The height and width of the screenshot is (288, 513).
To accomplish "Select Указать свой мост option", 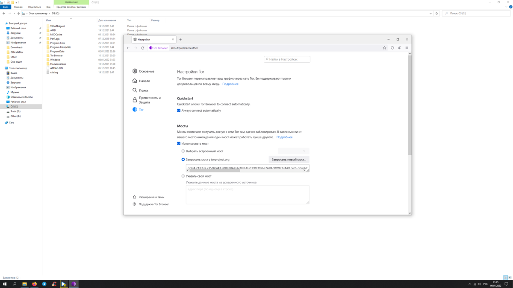I will [x=183, y=176].
